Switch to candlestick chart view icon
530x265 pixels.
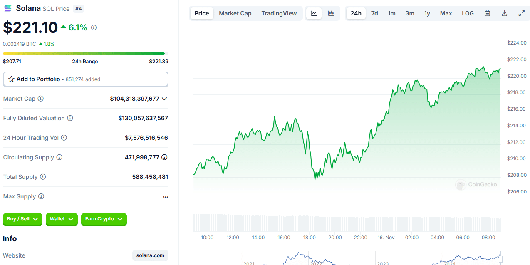click(331, 13)
